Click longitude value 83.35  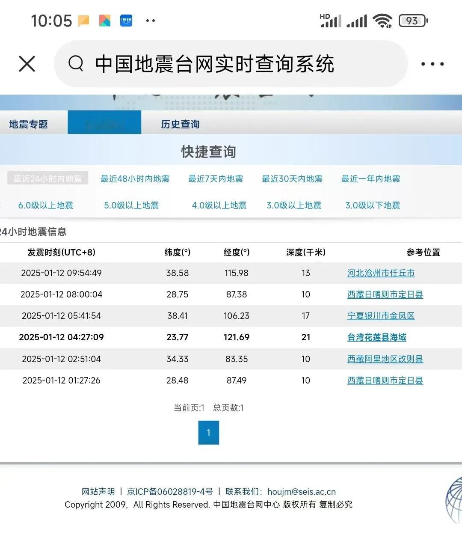point(237,359)
